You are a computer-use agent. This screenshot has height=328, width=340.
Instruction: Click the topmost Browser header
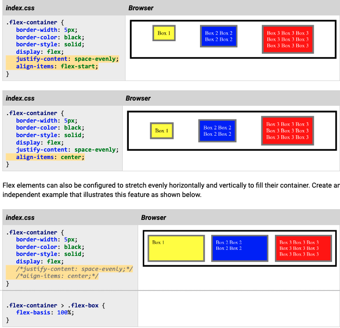(141, 8)
